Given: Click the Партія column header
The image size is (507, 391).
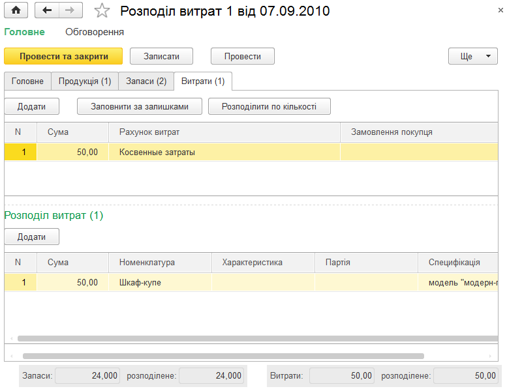Looking at the screenshot, I should pos(366,262).
